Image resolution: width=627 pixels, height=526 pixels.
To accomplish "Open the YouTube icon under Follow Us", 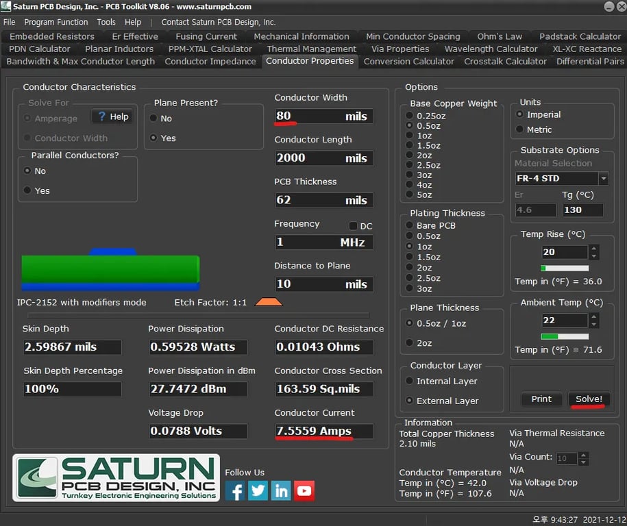I will [x=304, y=490].
